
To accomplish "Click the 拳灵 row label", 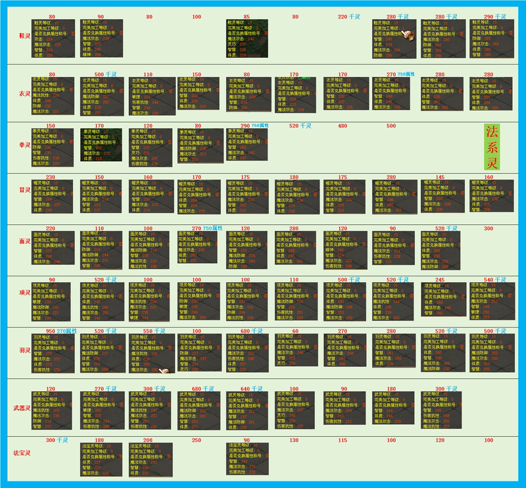I will click(25, 145).
